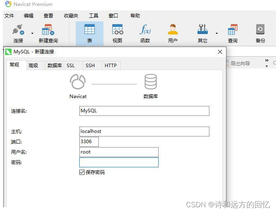
Task: Click the MySQL dialog title icon
Action: 8,52
